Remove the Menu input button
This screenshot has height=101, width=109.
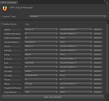point(98,84)
